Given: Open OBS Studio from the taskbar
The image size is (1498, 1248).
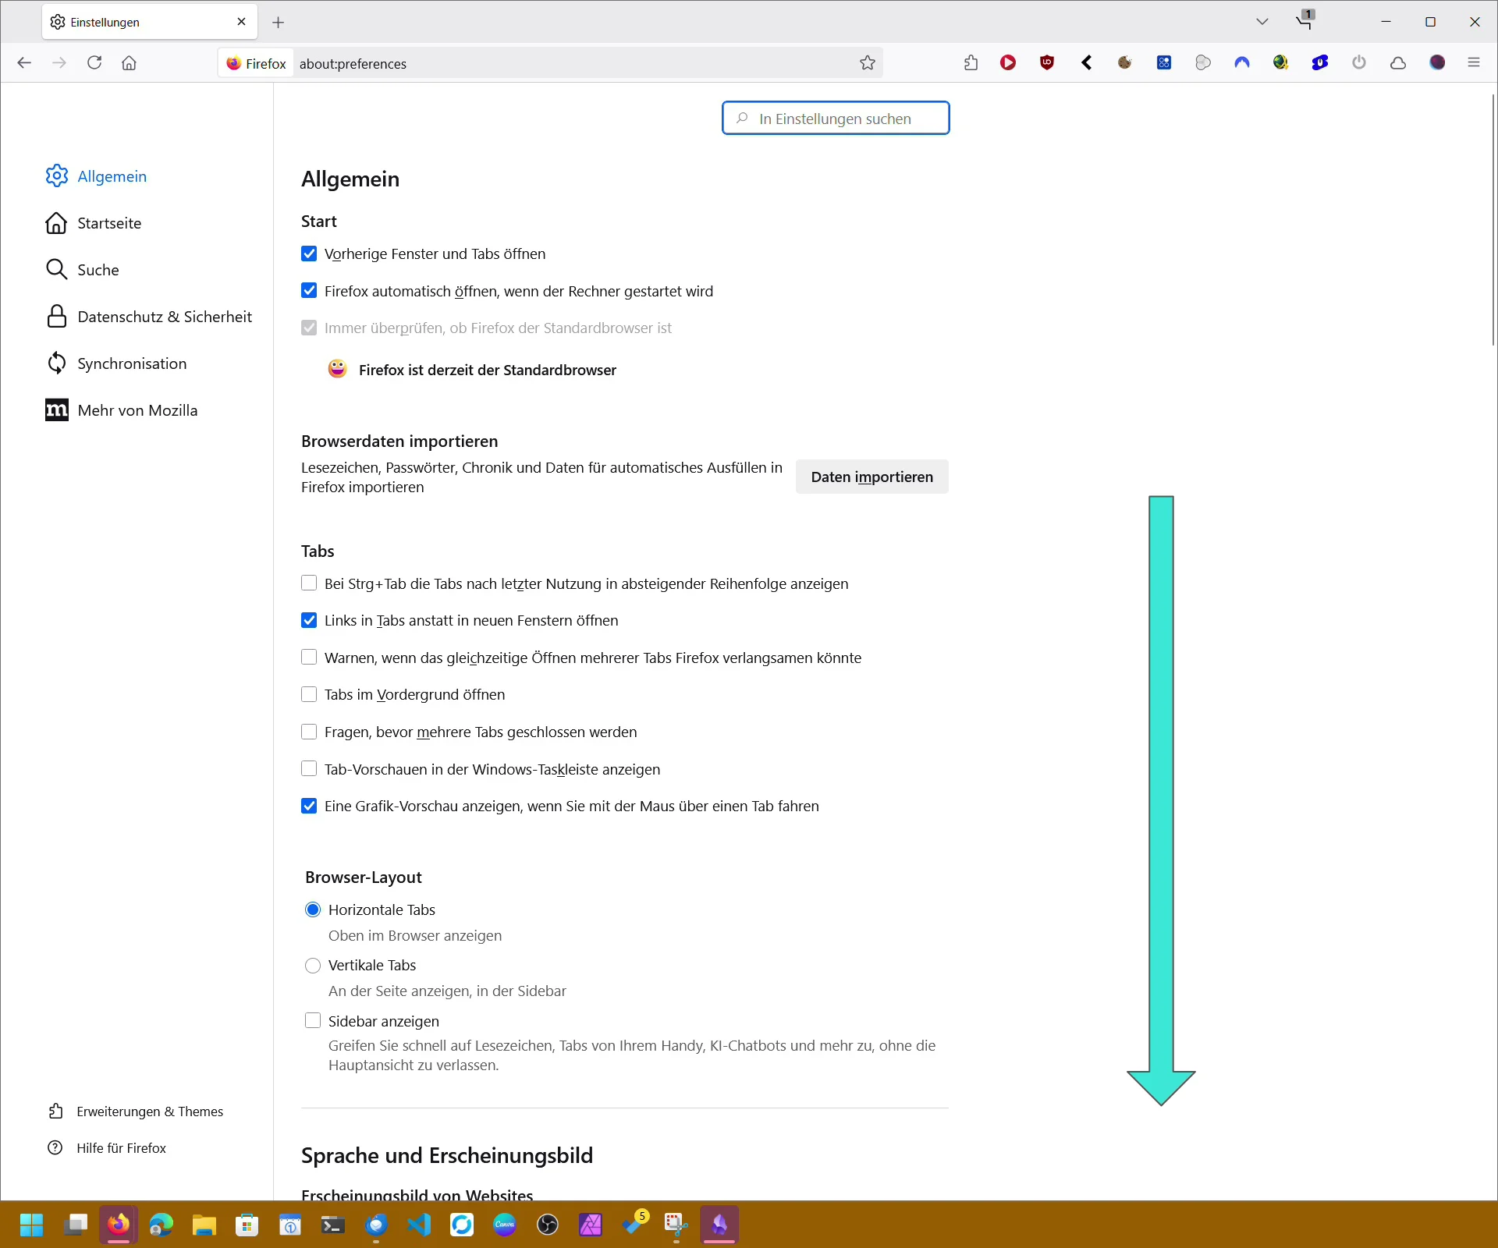Looking at the screenshot, I should click(x=548, y=1225).
